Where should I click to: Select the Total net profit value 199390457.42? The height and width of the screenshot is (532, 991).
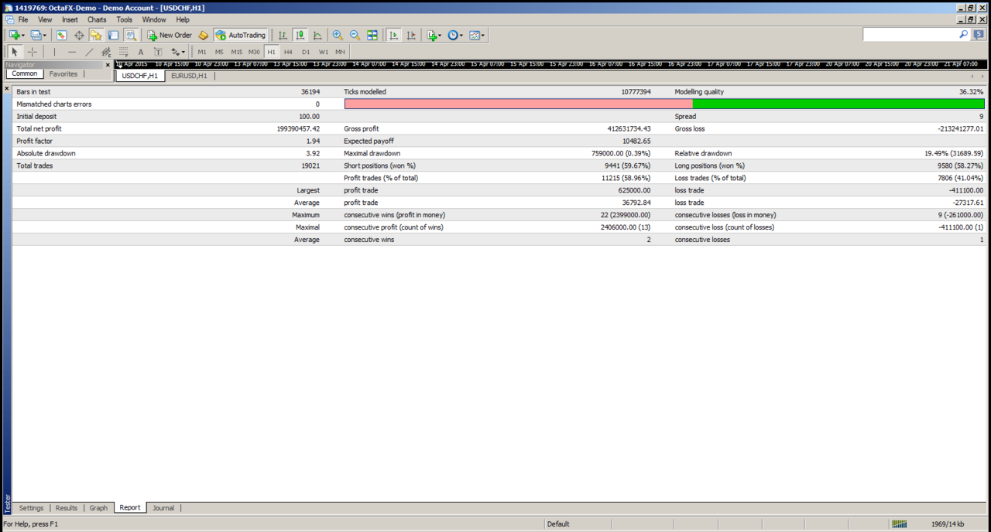(298, 128)
